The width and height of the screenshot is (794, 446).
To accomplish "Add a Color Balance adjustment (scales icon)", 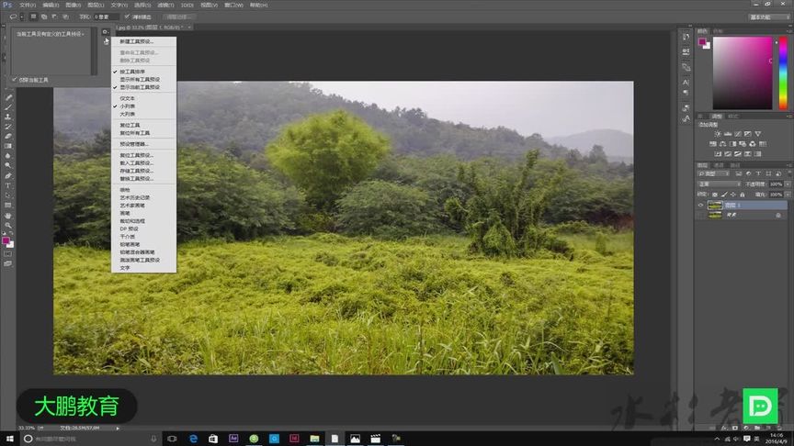I will (722, 144).
